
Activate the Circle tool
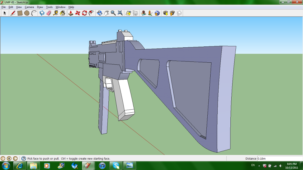tap(27, 13)
